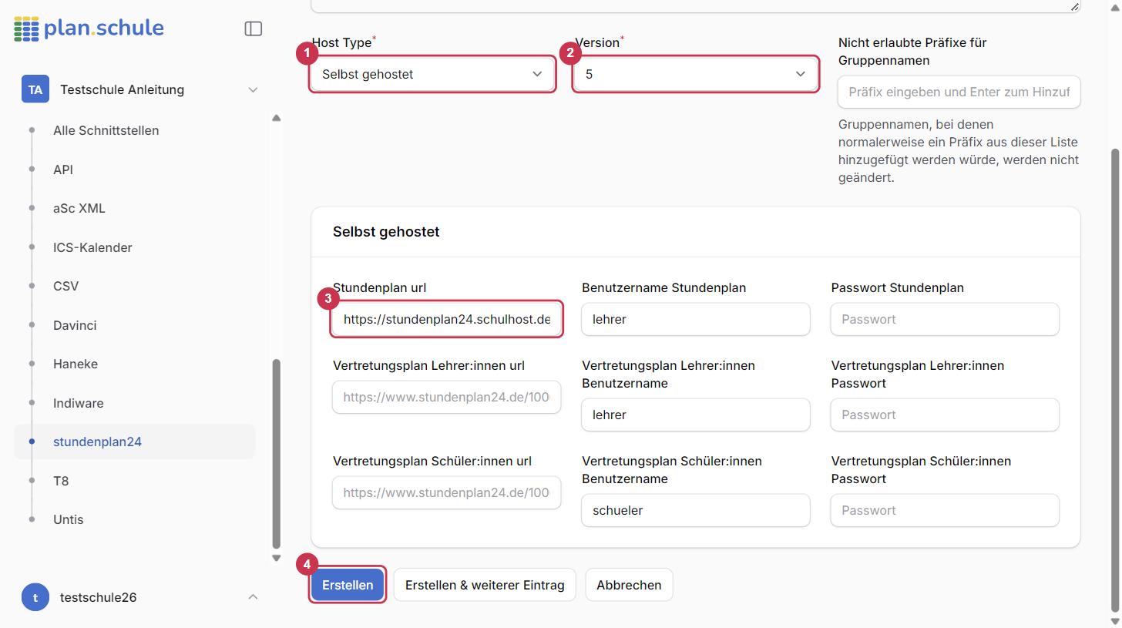
Task: Click the Stundenplan url field
Action: click(447, 319)
